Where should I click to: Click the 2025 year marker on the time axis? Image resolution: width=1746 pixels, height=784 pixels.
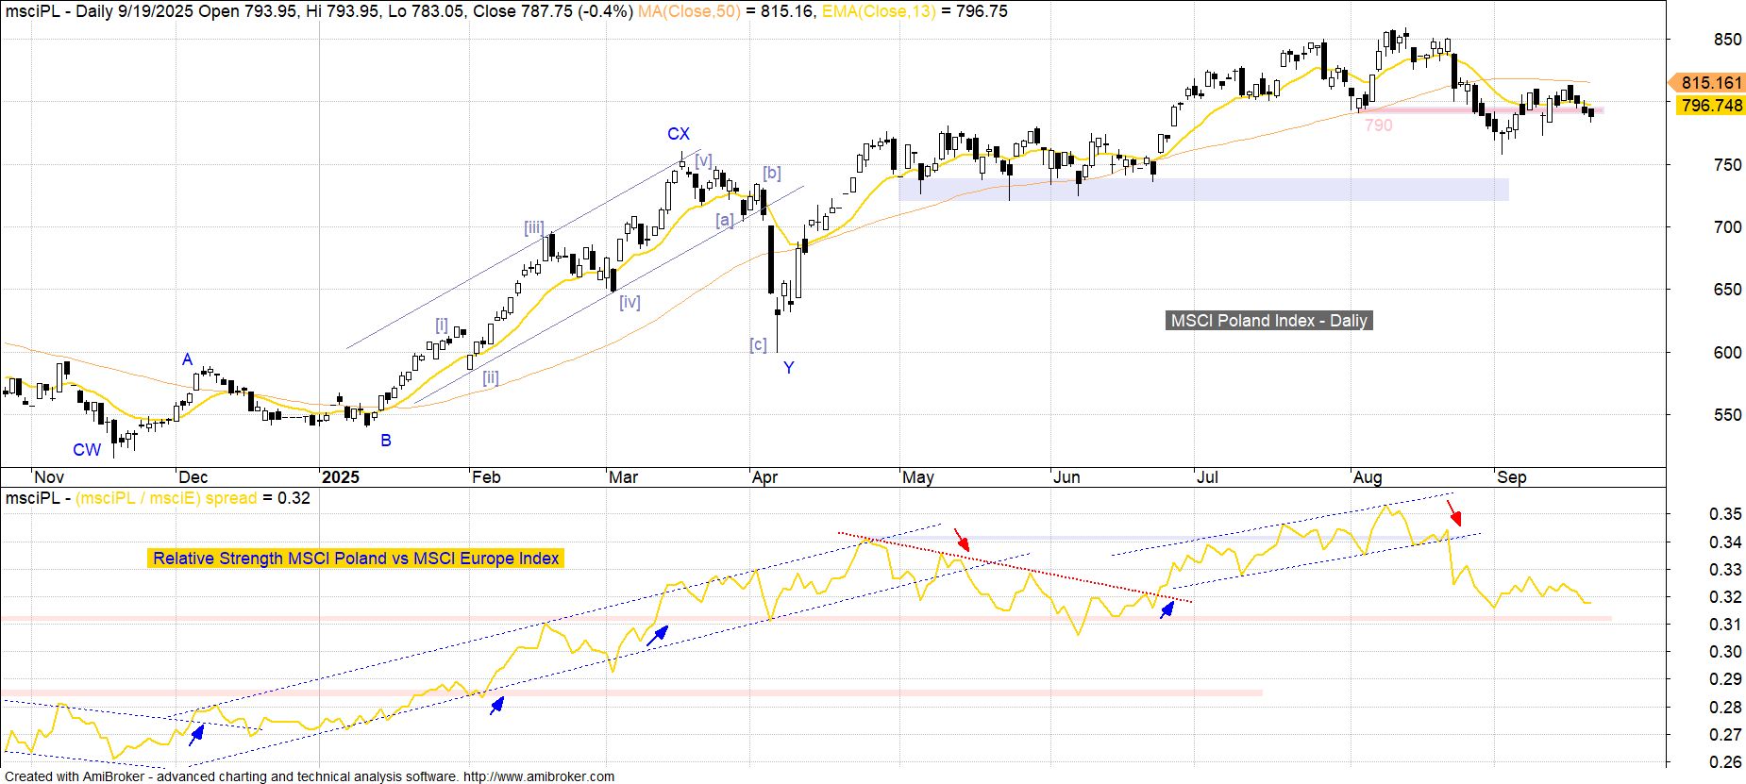point(340,477)
